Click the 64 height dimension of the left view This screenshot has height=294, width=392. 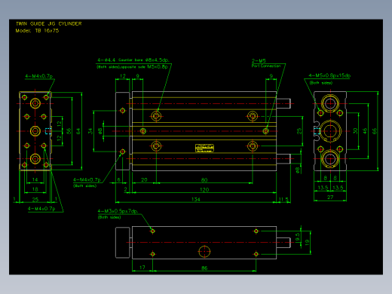coord(78,131)
